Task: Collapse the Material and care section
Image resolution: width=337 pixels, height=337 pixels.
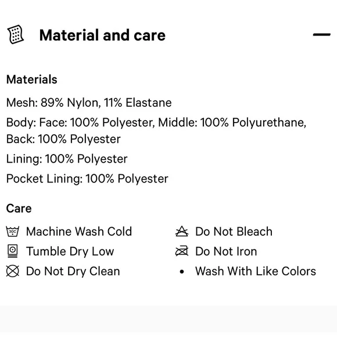Action: [321, 34]
